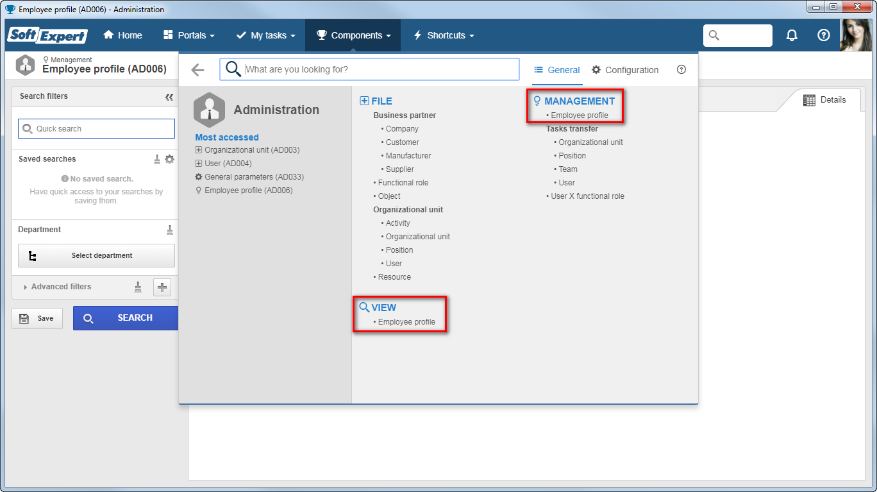Open saved searches gear settings
The width and height of the screenshot is (877, 492).
[x=169, y=159]
